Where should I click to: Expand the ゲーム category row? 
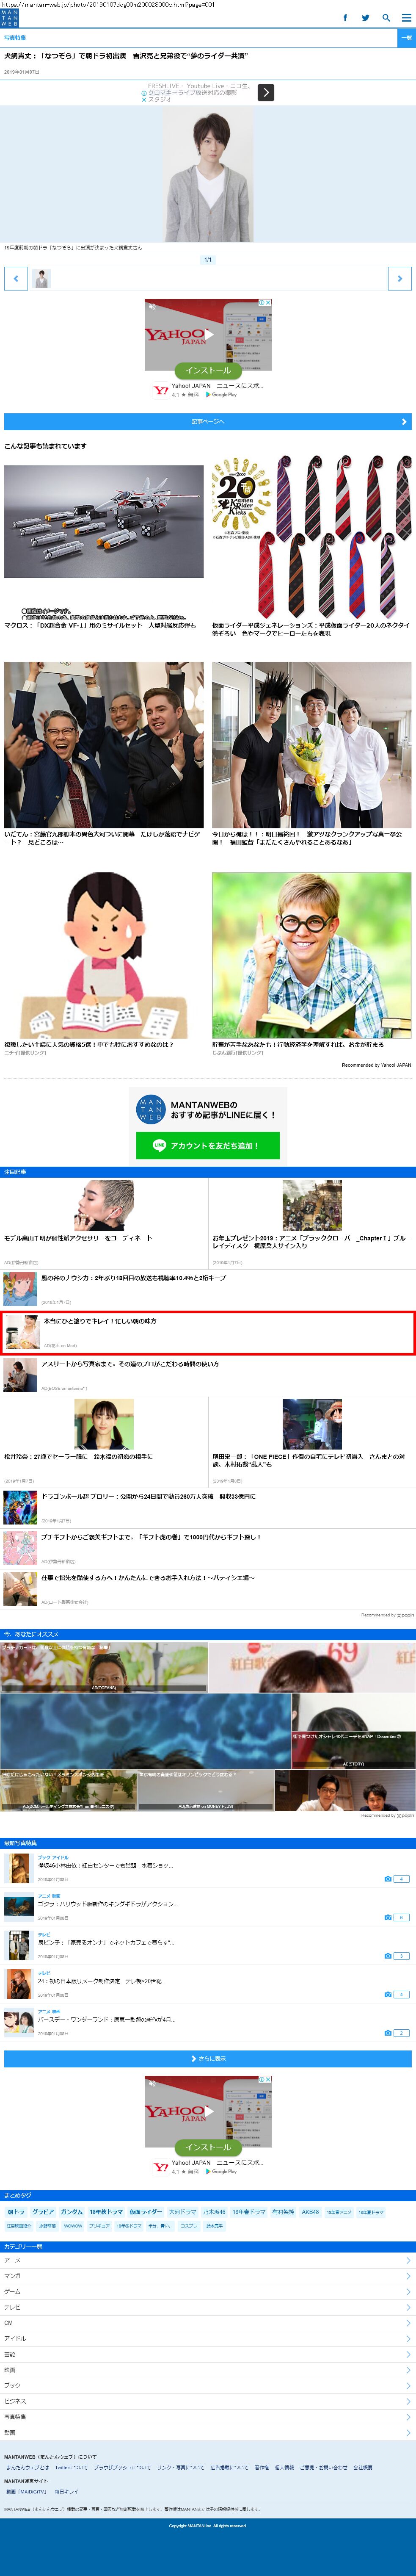(208, 2291)
